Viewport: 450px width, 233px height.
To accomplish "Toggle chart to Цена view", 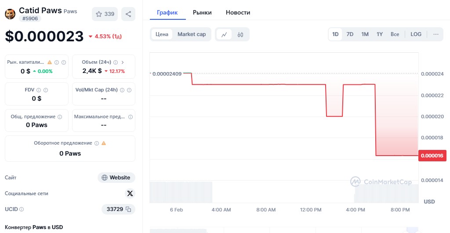I will point(162,34).
